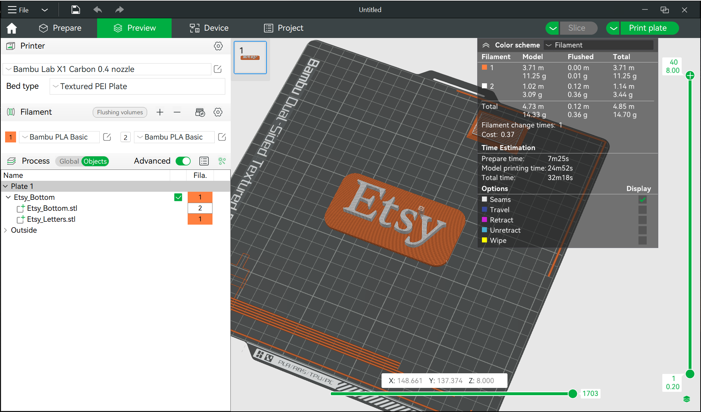Screen dimensions: 701x412
Task: Click the undo arrow icon
Action: click(97, 10)
